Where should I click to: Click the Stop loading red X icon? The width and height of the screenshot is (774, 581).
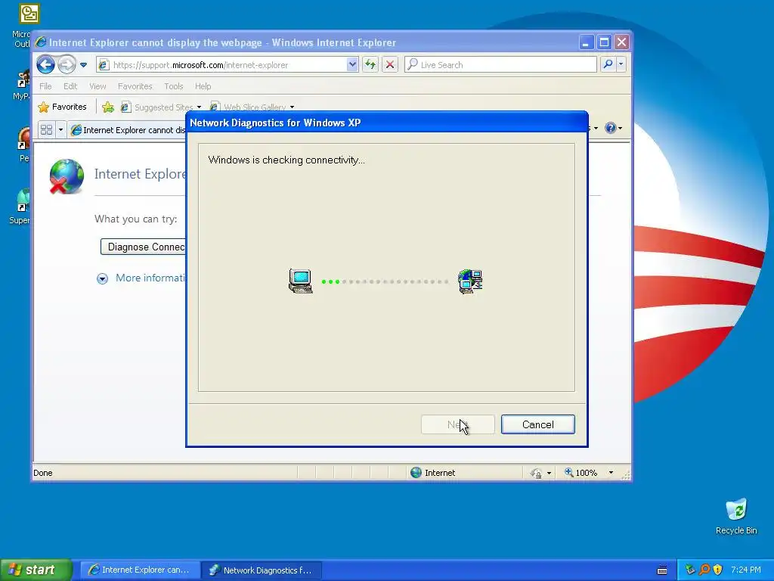tap(390, 65)
